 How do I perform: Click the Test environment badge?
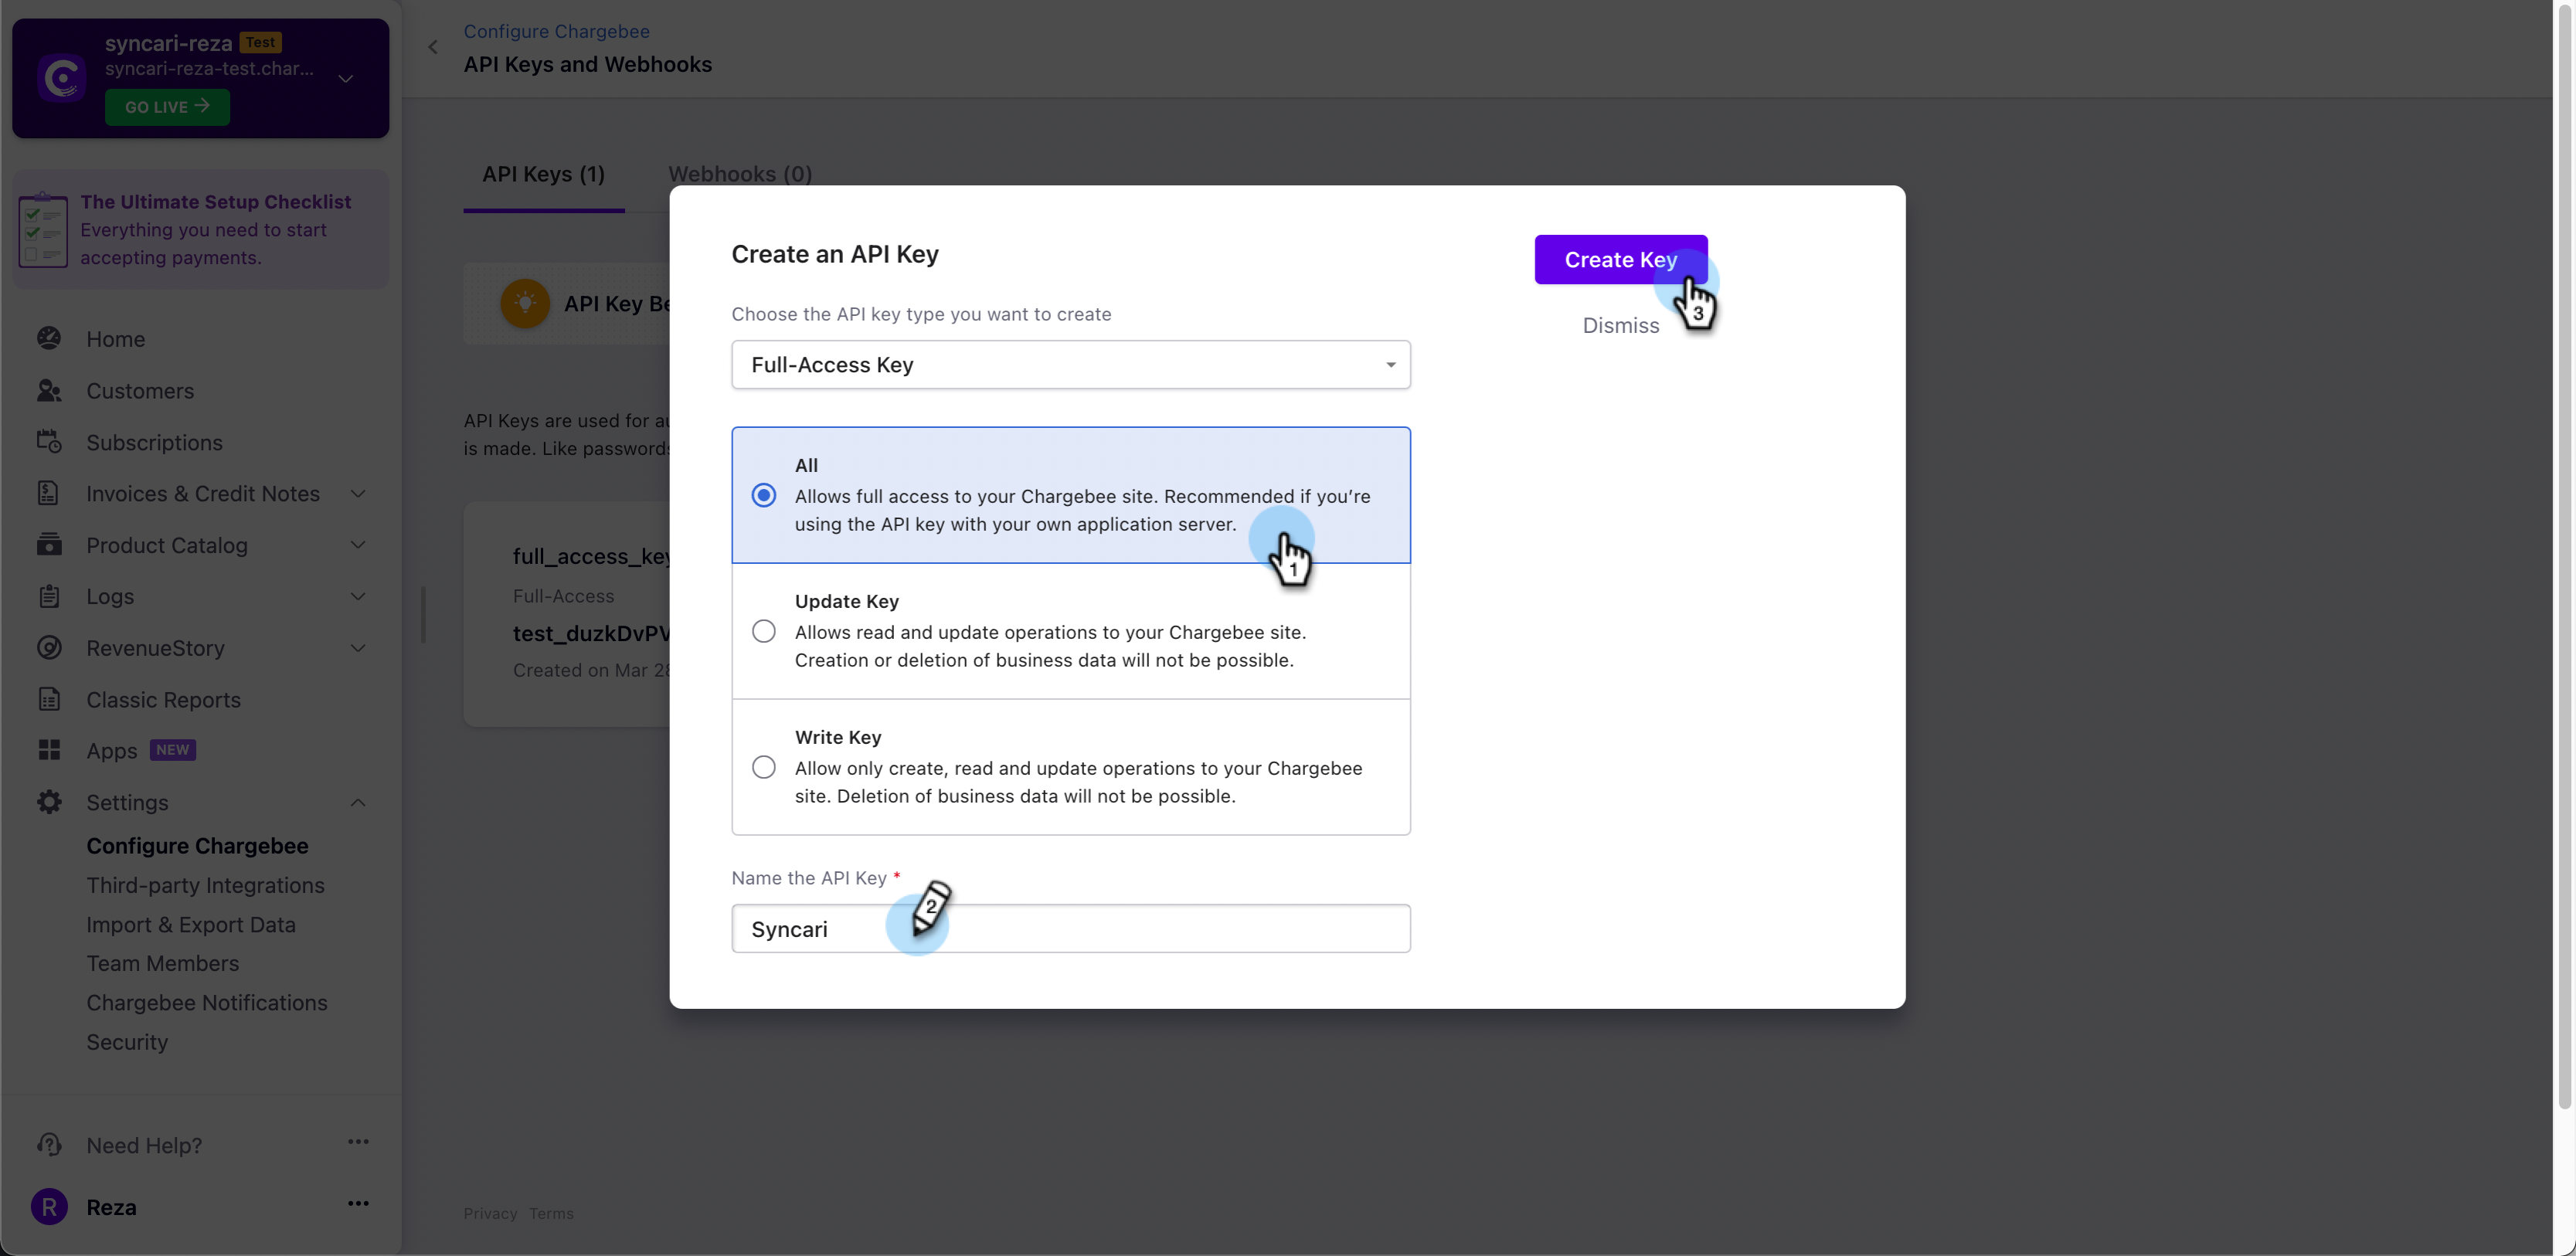click(x=260, y=42)
